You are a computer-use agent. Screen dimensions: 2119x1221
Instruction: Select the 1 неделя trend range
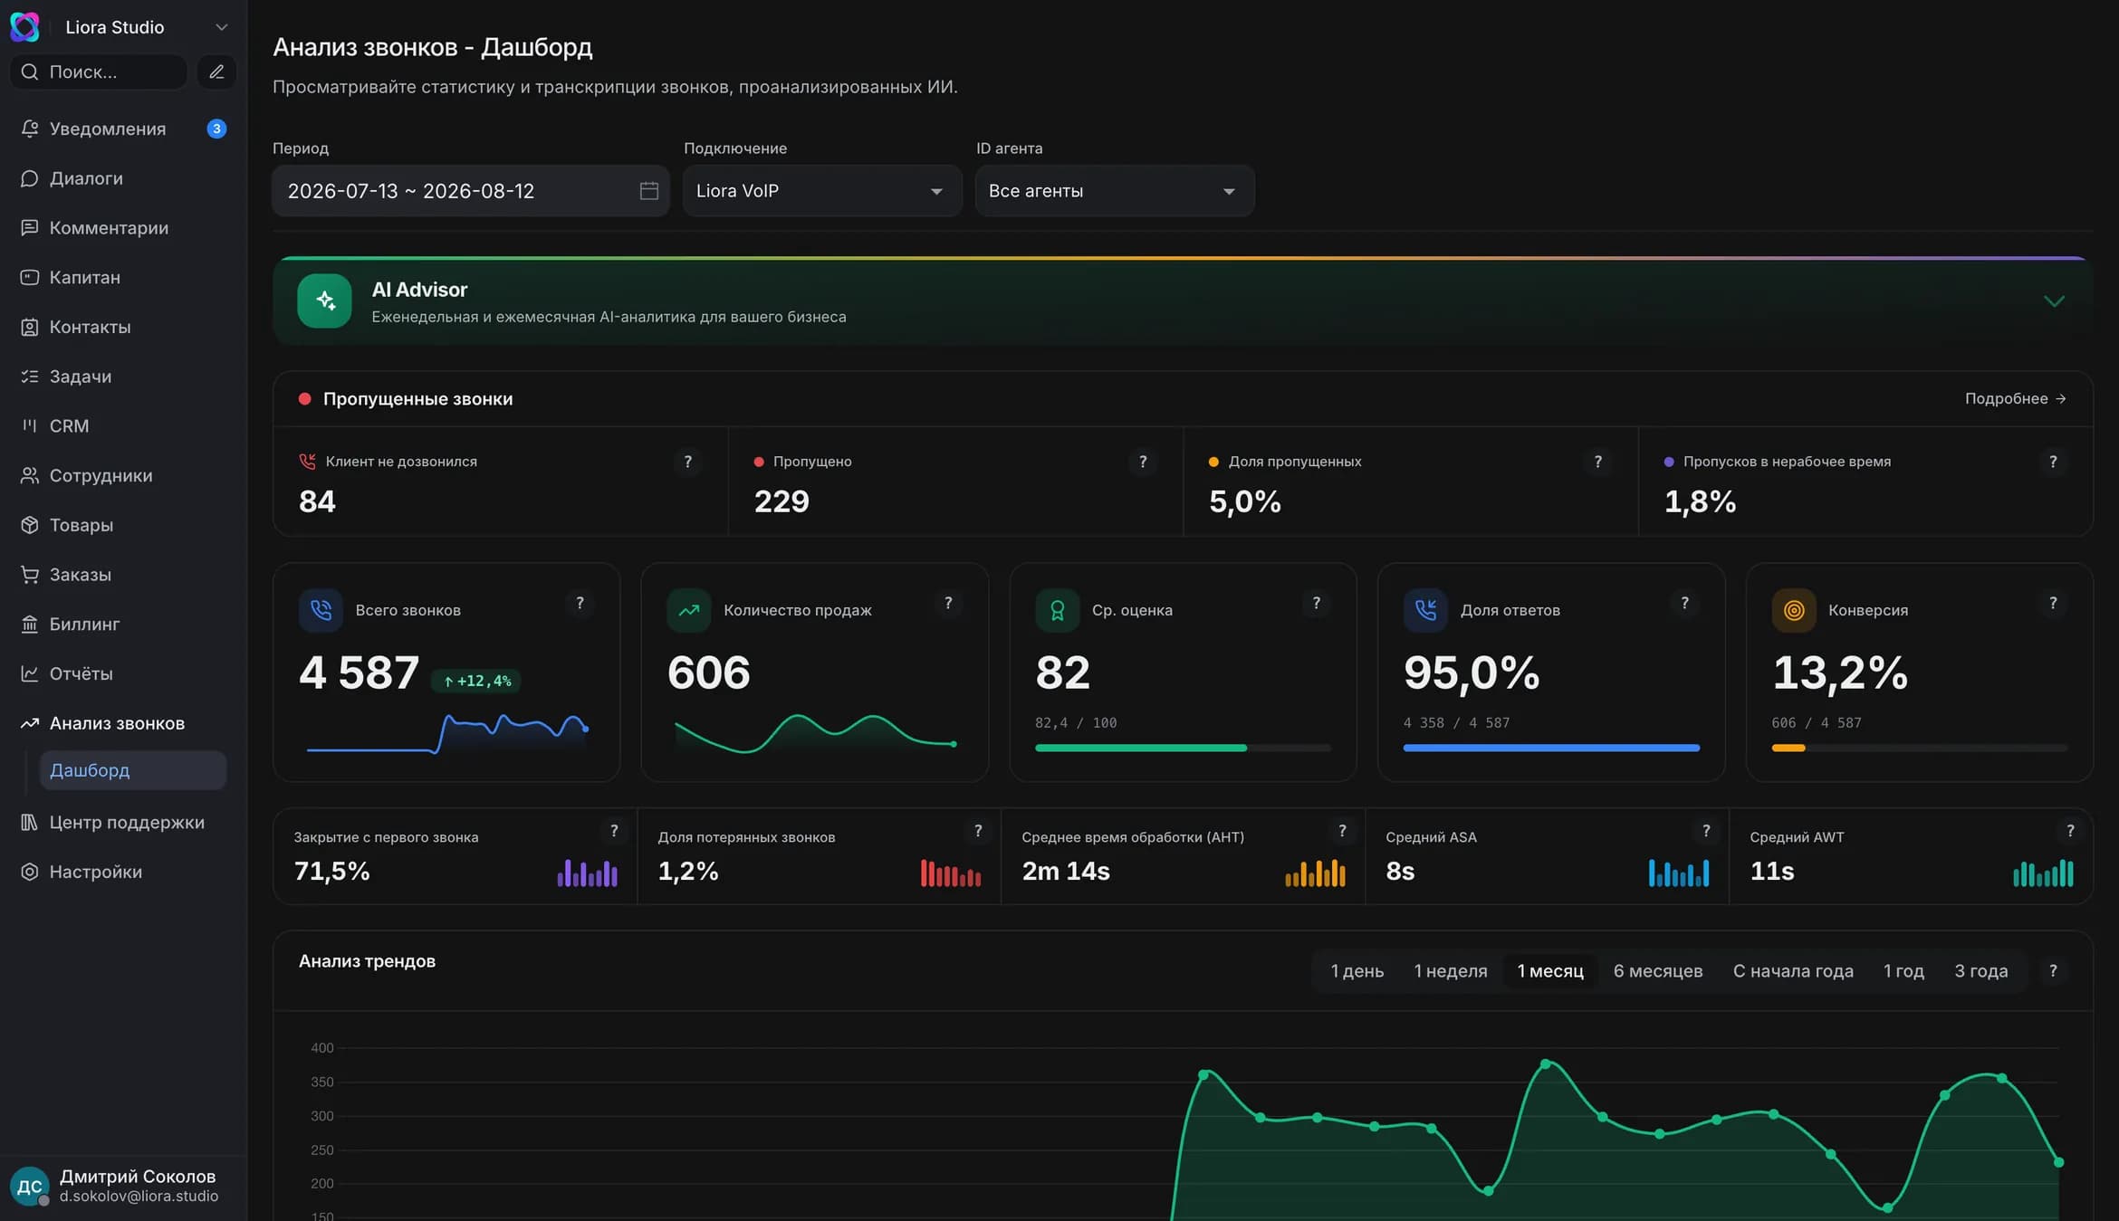coord(1451,971)
